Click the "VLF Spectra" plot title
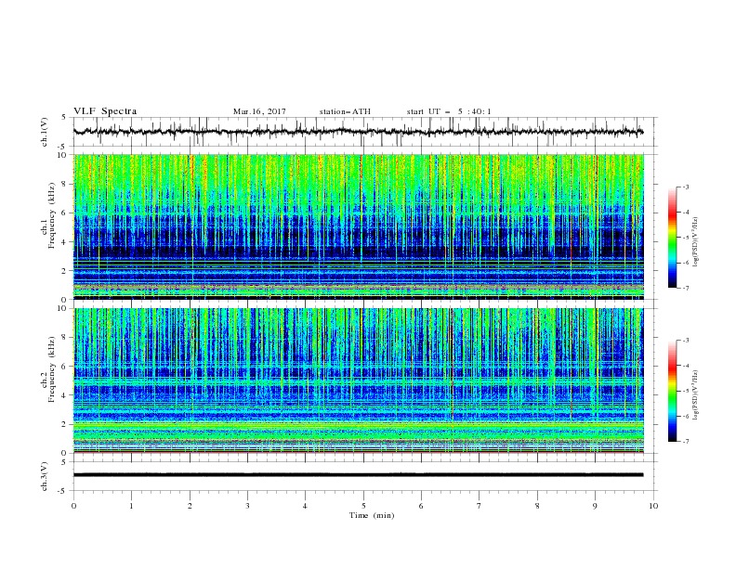 pos(105,111)
